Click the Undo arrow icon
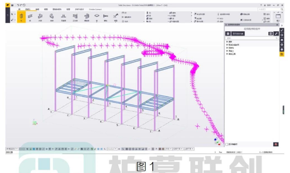 (x=18, y=5)
